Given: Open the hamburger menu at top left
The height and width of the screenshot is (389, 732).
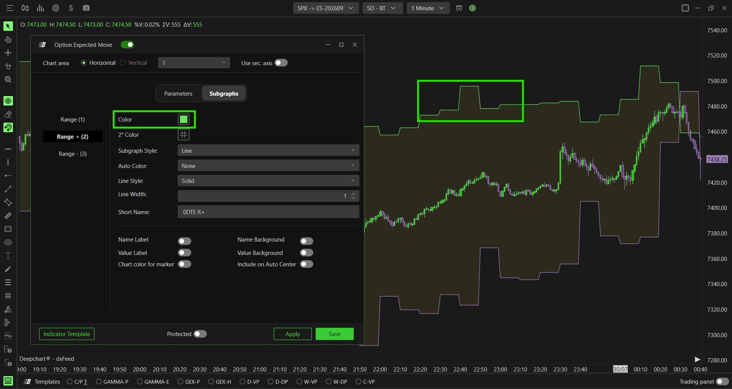Looking at the screenshot, I should click(x=10, y=8).
